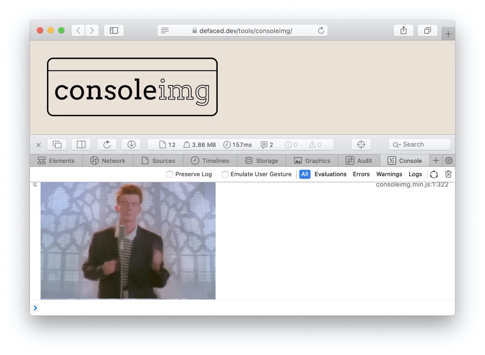Close the Web Inspector with X
Screen dimensions: 485x355
point(38,145)
